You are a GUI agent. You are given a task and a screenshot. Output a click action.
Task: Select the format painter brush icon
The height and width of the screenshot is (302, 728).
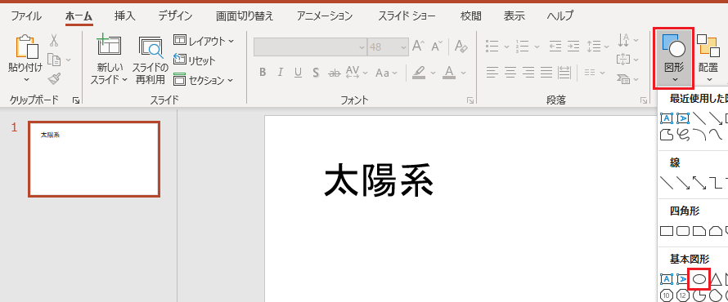[54, 78]
